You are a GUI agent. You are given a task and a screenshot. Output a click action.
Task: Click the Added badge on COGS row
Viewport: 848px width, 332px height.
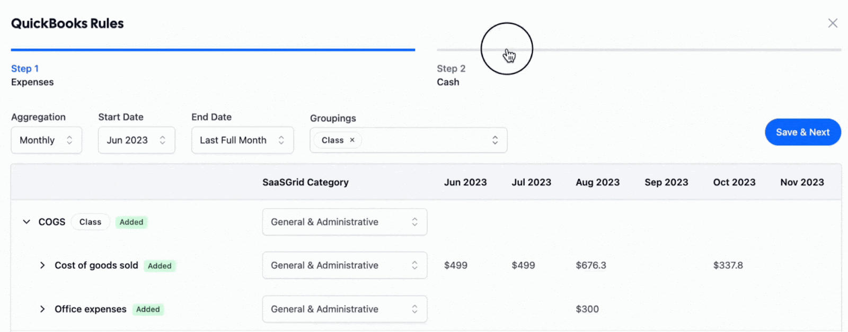click(x=131, y=222)
